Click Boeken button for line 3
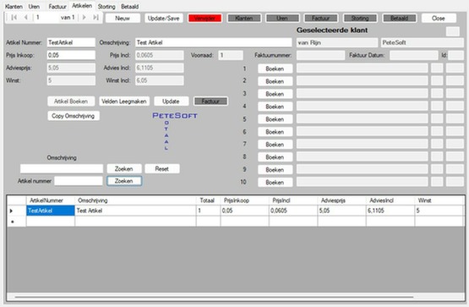This screenshot has height=307, width=469. [275, 94]
